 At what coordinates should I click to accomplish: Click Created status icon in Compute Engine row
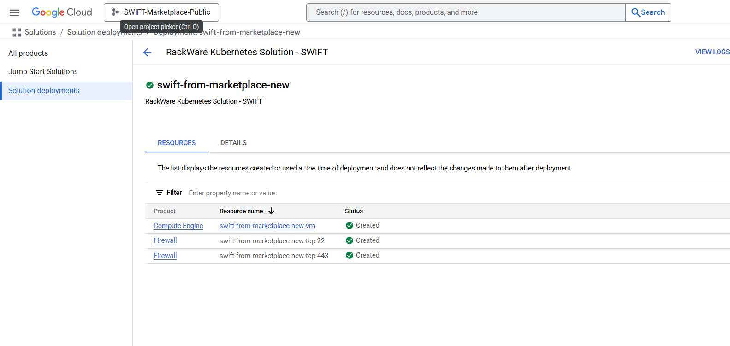tap(350, 225)
